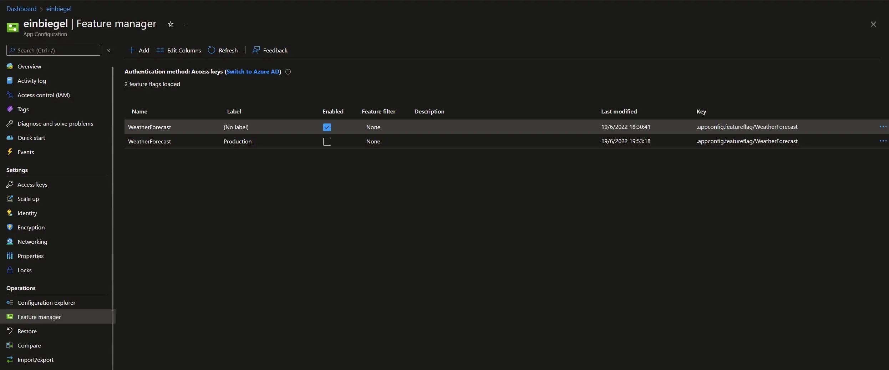Click the authentication method info icon
Image resolution: width=889 pixels, height=370 pixels.
click(288, 72)
